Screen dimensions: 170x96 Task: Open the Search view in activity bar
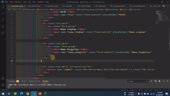3,13
